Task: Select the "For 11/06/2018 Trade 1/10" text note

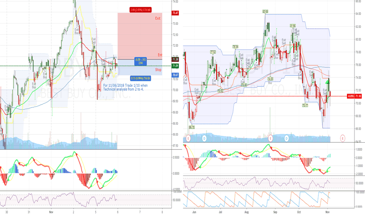Action: tap(125, 87)
